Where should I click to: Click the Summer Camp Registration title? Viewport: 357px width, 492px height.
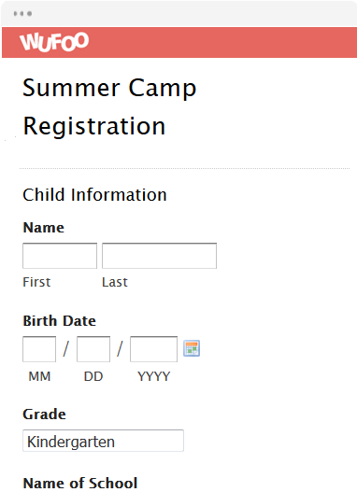tap(109, 106)
